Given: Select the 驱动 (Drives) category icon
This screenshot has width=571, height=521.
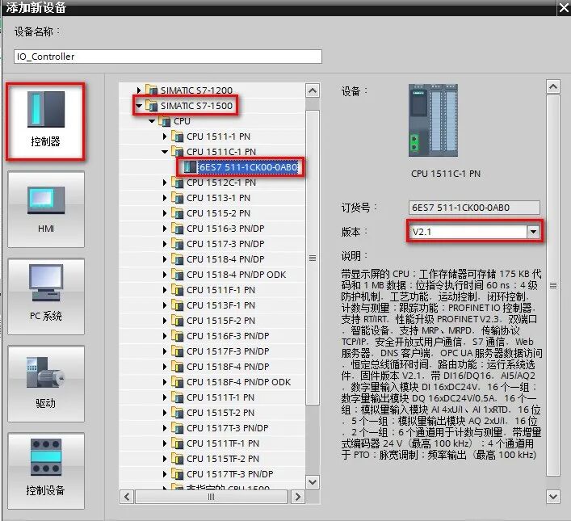Looking at the screenshot, I should pyautogui.click(x=46, y=384).
